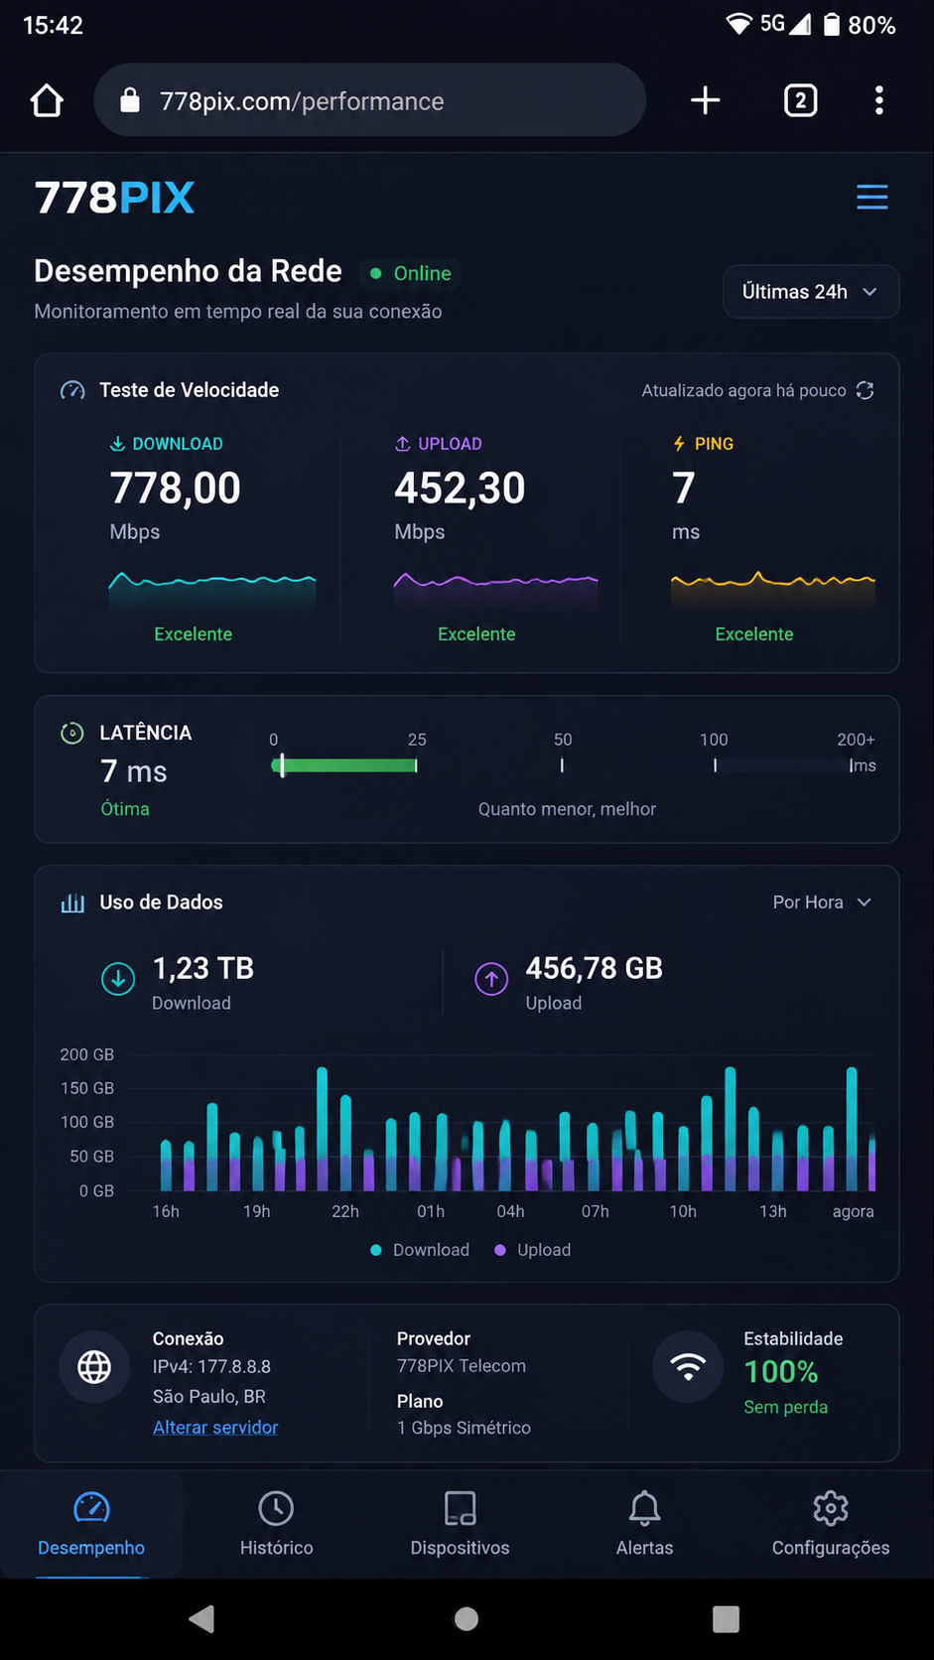934x1660 pixels.
Task: Open the Configurações tab
Action: tap(831, 1524)
